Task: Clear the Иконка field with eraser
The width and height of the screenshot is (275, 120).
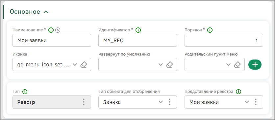Action: 84,64
